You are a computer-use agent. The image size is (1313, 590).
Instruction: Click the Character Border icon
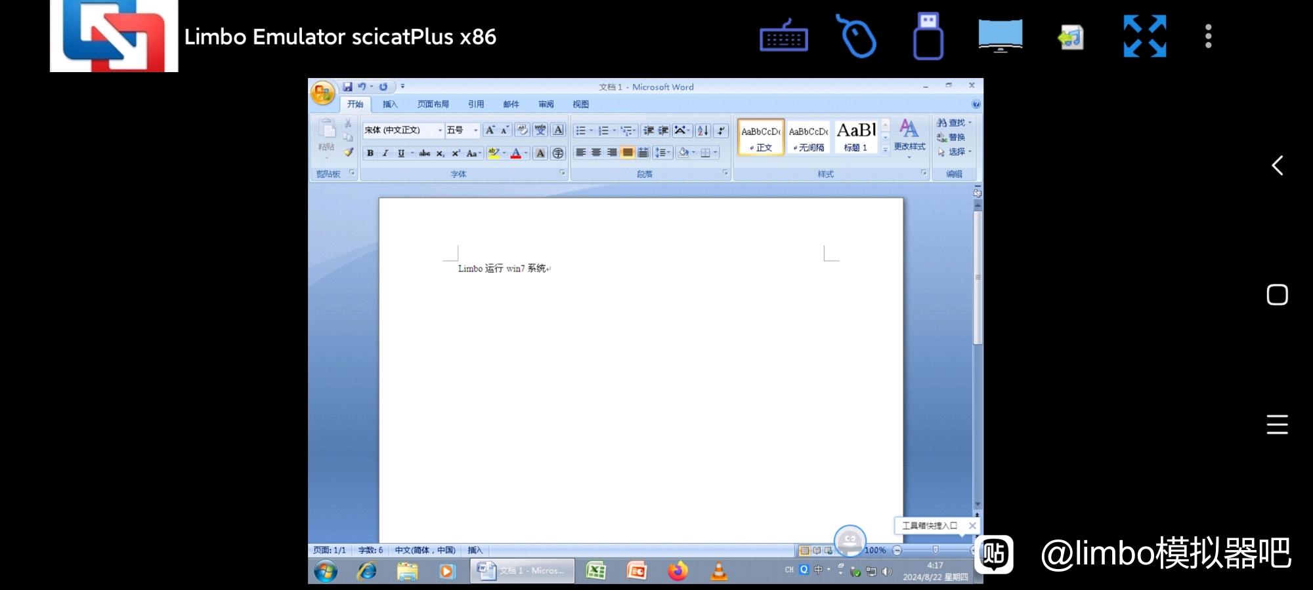pos(559,130)
